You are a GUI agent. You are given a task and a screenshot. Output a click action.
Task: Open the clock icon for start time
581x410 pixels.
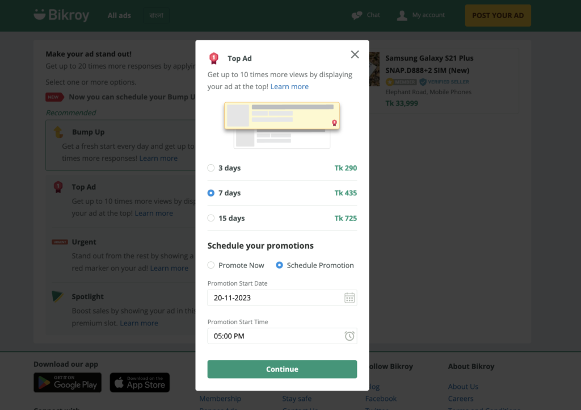(x=350, y=336)
